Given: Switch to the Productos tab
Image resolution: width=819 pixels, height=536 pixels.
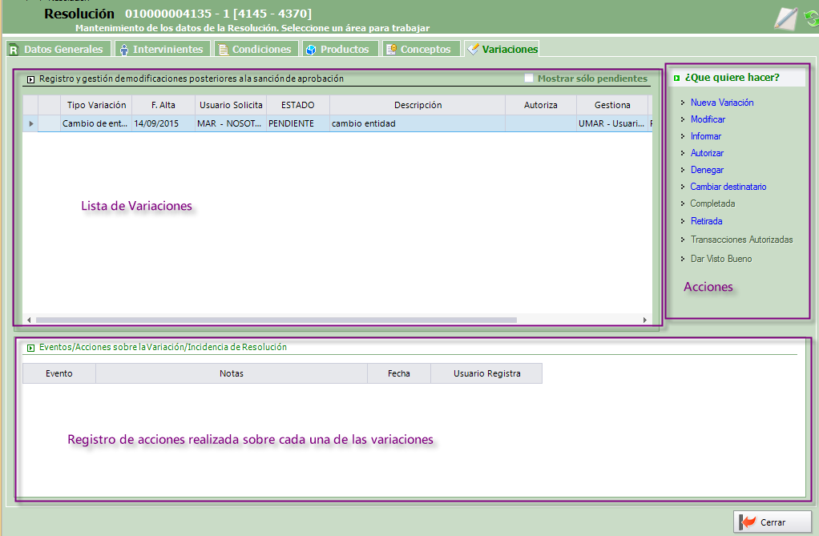Looking at the screenshot, I should pos(340,49).
